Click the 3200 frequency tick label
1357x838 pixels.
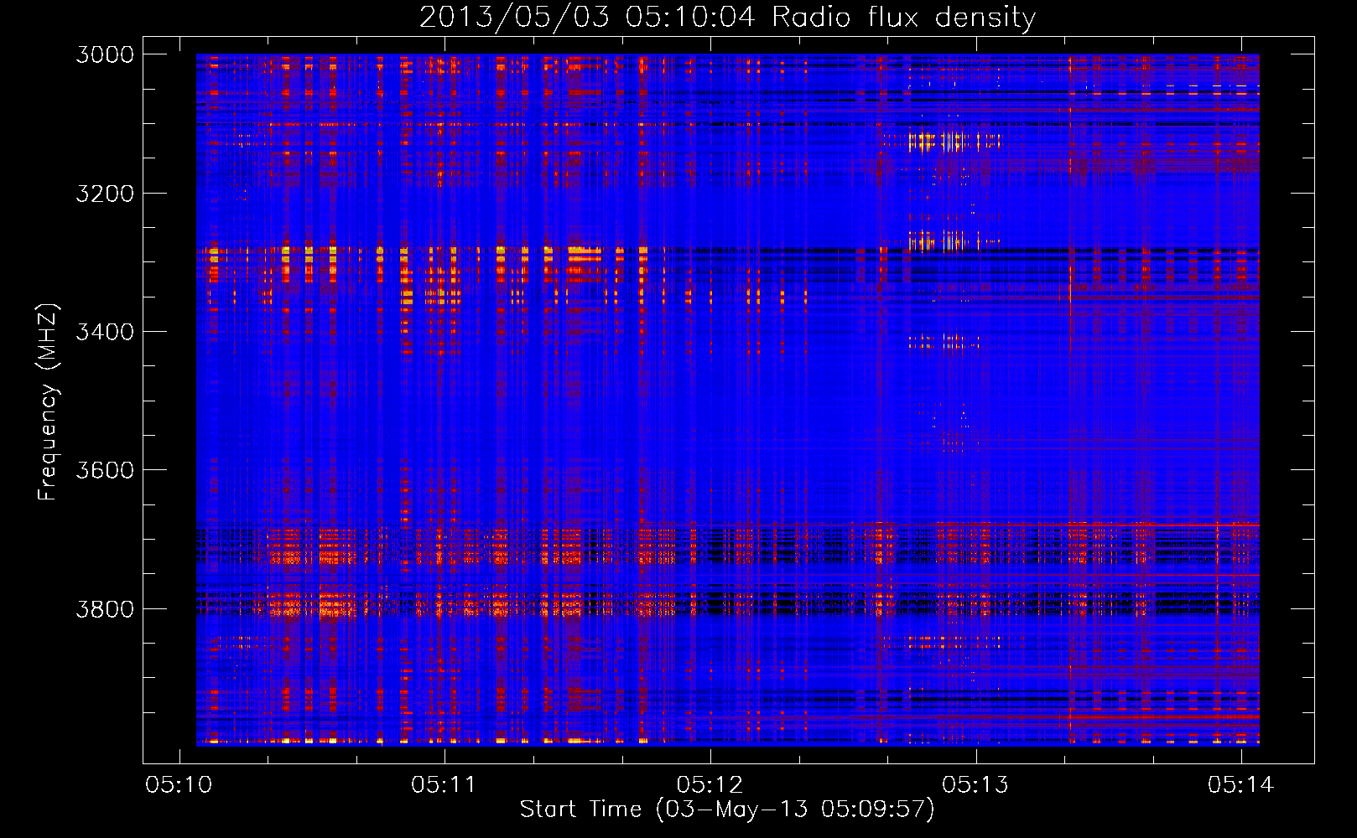pos(105,194)
